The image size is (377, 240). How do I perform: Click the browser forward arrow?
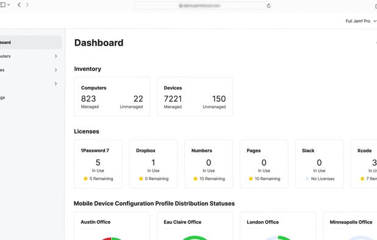pos(27,5)
